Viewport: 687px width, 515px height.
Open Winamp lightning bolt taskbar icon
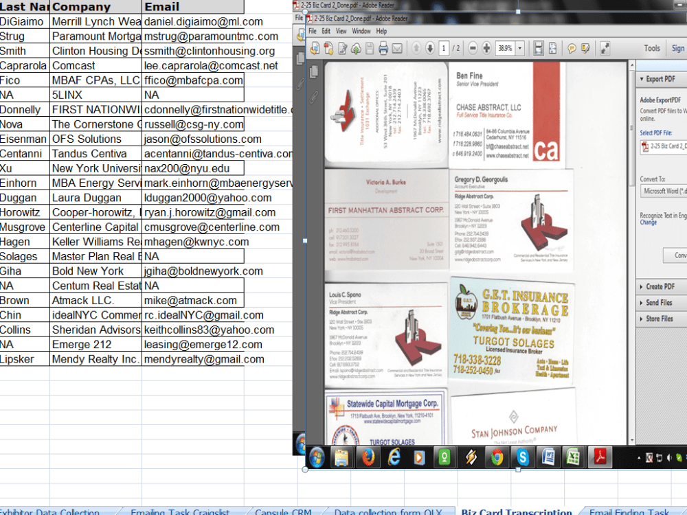tap(471, 457)
